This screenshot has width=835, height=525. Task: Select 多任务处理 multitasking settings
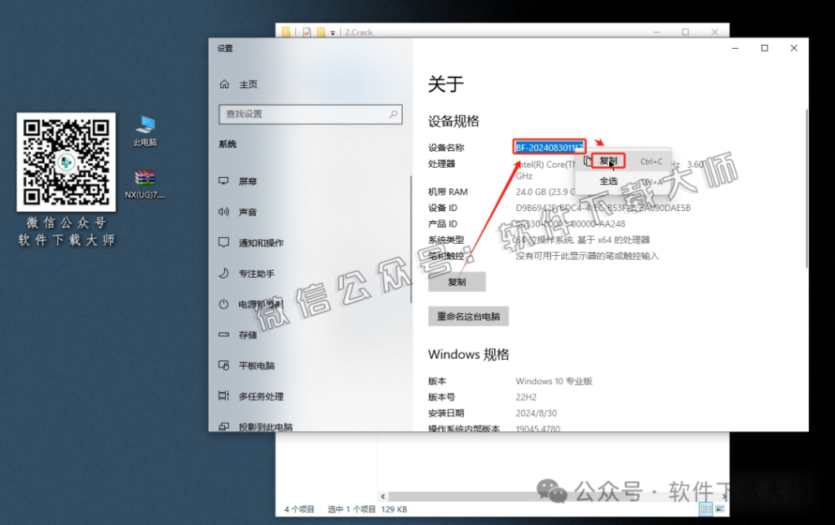point(263,395)
